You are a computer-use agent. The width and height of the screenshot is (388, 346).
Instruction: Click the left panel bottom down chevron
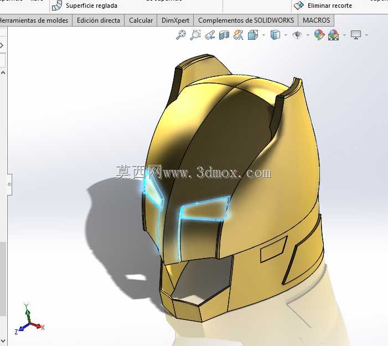3,340
